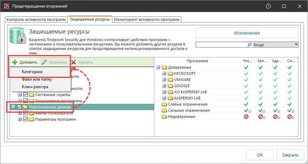This screenshot has width=308, height=164.
Task: Expand the Параметры программ tree node
Action: click(x=19, y=119)
